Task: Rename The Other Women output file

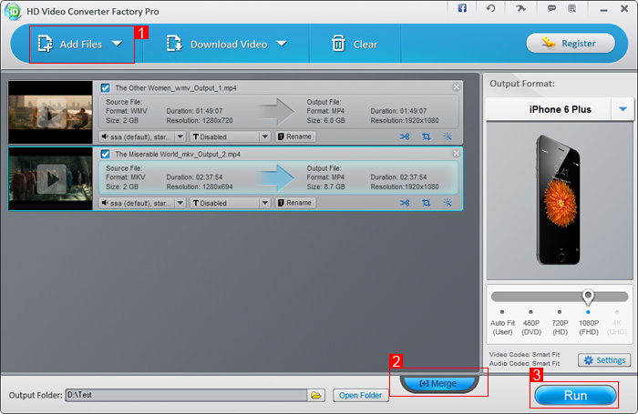Action: 295,136
